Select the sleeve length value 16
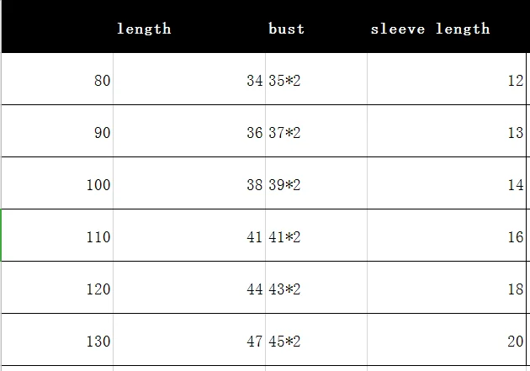Image resolution: width=530 pixels, height=371 pixels. [x=447, y=236]
